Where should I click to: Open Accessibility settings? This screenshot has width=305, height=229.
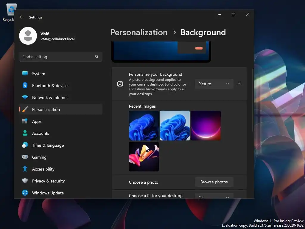click(61, 169)
